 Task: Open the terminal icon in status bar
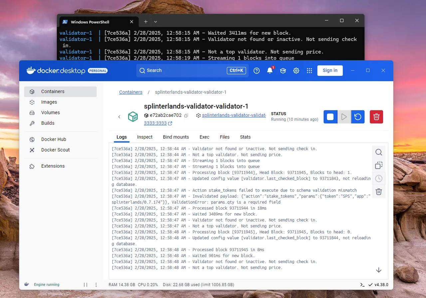coord(362,285)
